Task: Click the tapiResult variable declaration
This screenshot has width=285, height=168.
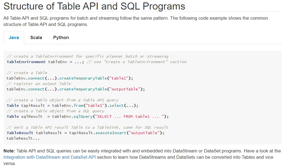Action: (x=33, y=106)
